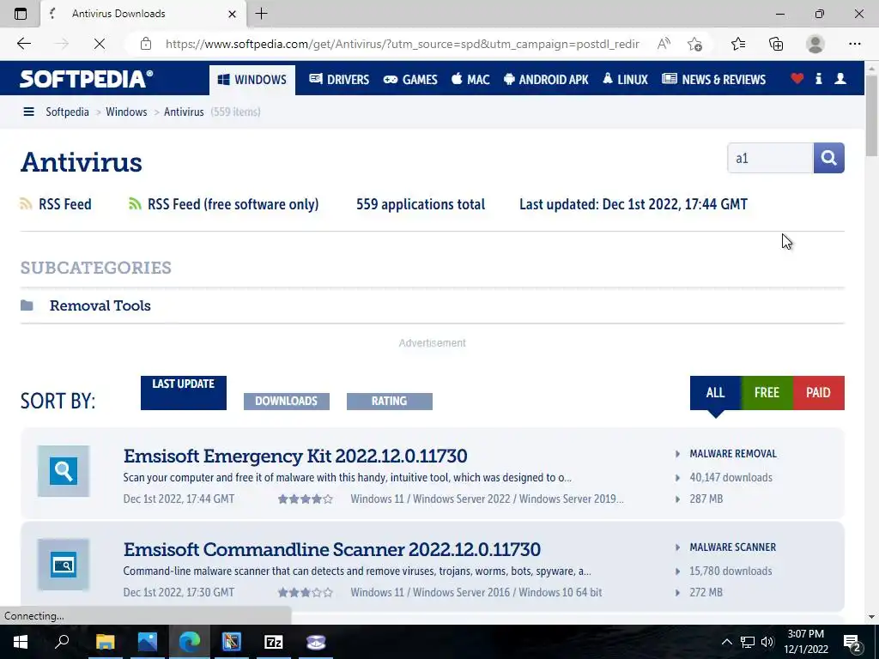879x659 pixels.
Task: Open the info icon in header
Action: coord(818,78)
